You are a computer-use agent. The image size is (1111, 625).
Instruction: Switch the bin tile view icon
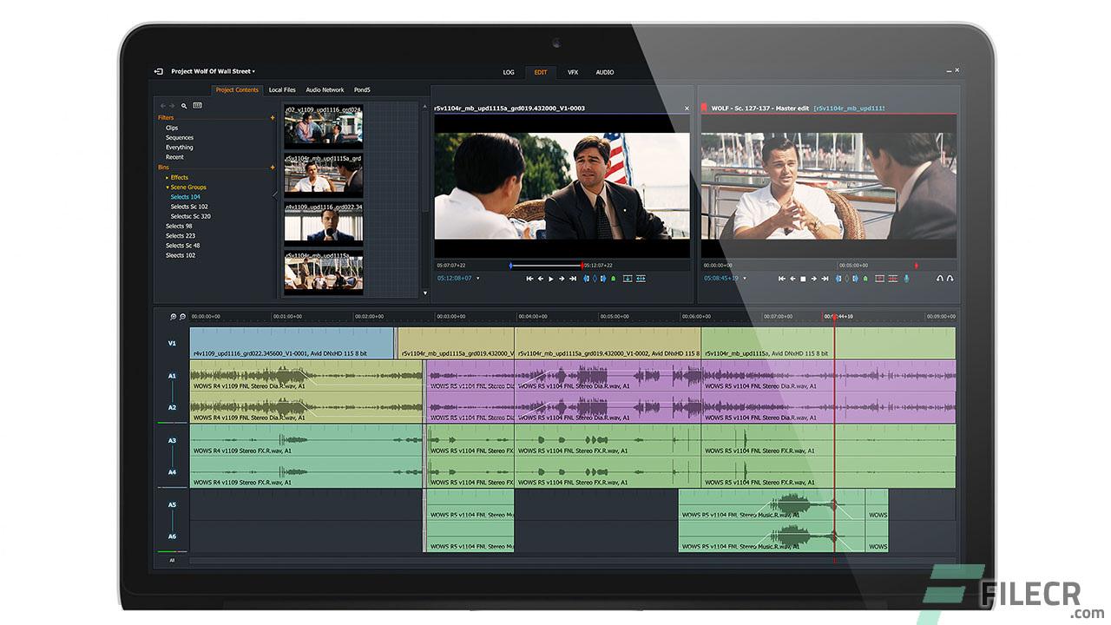197,105
